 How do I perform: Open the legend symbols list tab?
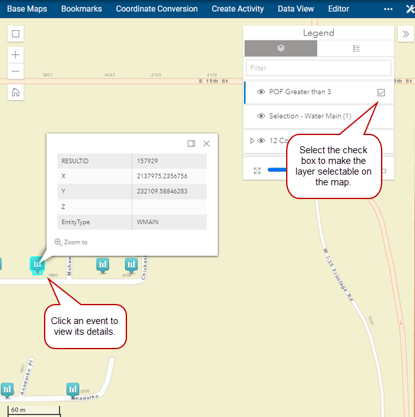pyautogui.click(x=356, y=48)
